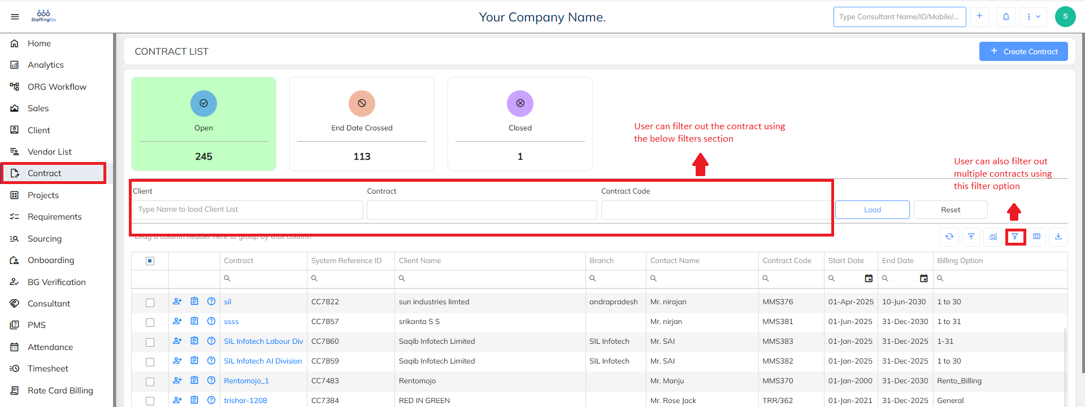Click help icon in trishar-1208 row
This screenshot has height=407, width=1085.
211,400
